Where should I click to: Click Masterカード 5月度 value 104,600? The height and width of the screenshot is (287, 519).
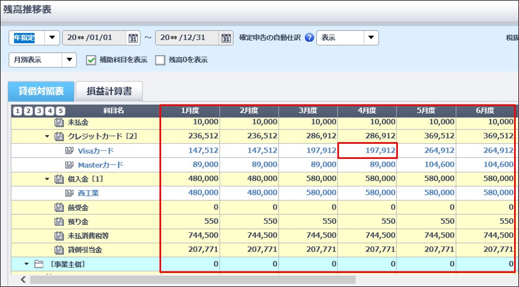(439, 164)
